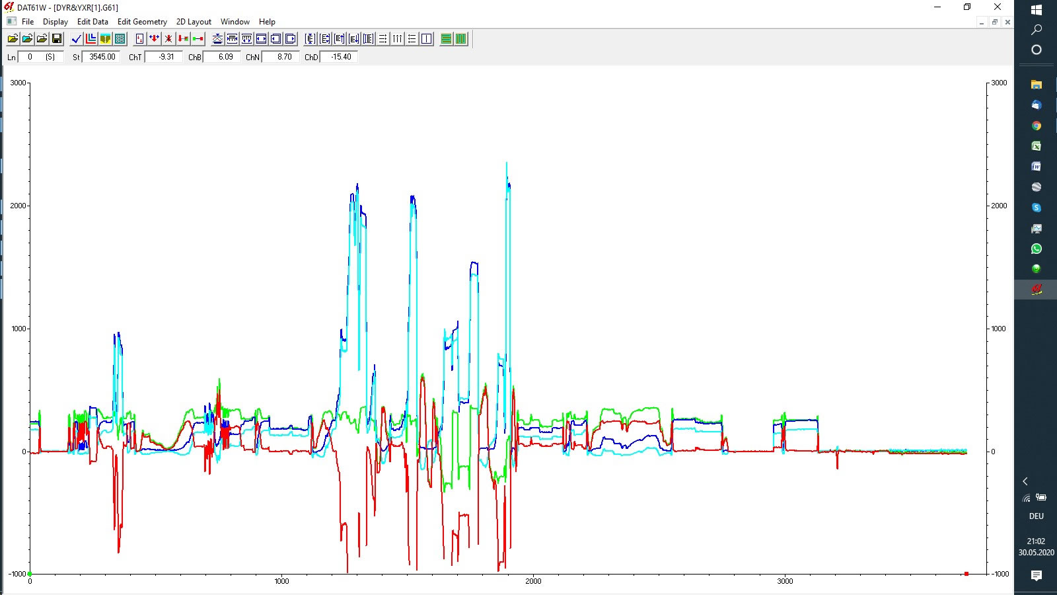Screen dimensions: 1057x595
Task: Toggle the single vertical divider layout icon
Action: pyautogui.click(x=427, y=39)
